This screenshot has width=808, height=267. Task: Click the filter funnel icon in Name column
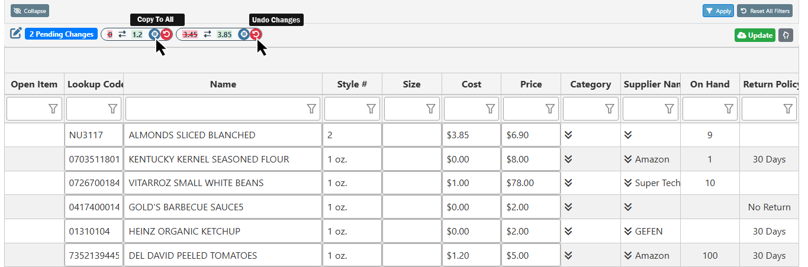coord(311,109)
